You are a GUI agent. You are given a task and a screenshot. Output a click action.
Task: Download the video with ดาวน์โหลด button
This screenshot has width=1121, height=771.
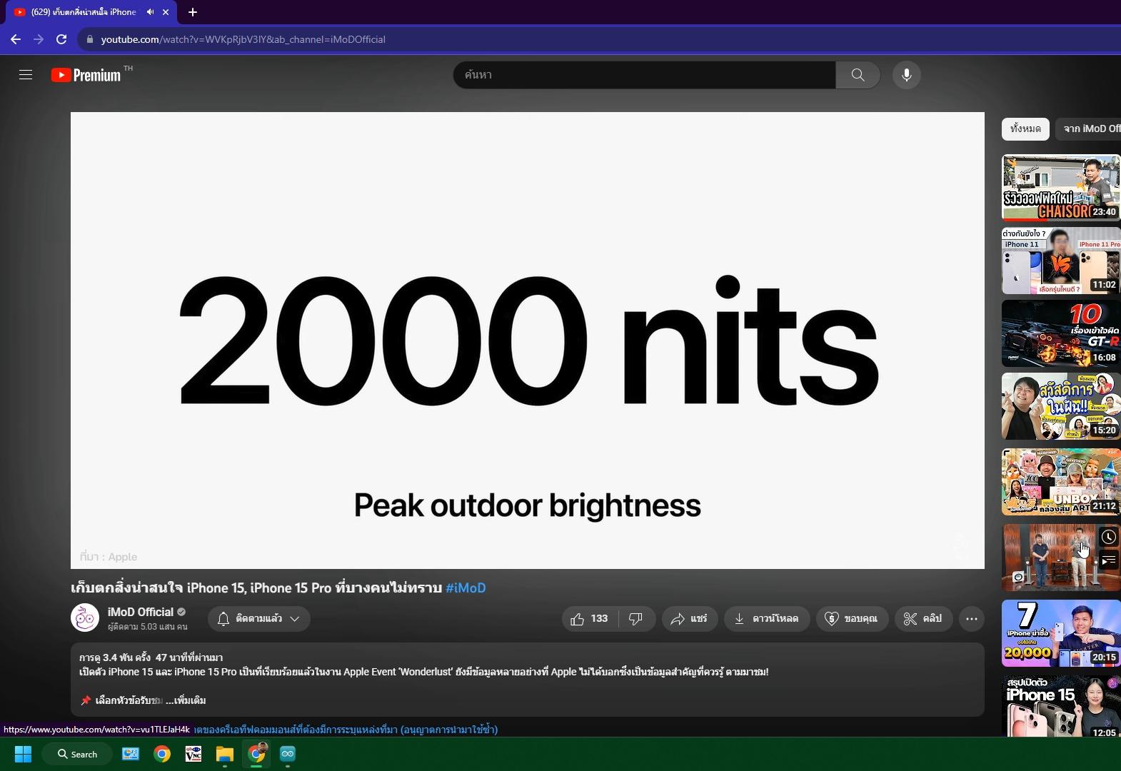tap(767, 619)
